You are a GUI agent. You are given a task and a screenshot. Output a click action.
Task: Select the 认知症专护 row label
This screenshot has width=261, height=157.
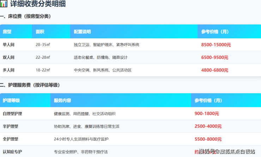(12, 152)
